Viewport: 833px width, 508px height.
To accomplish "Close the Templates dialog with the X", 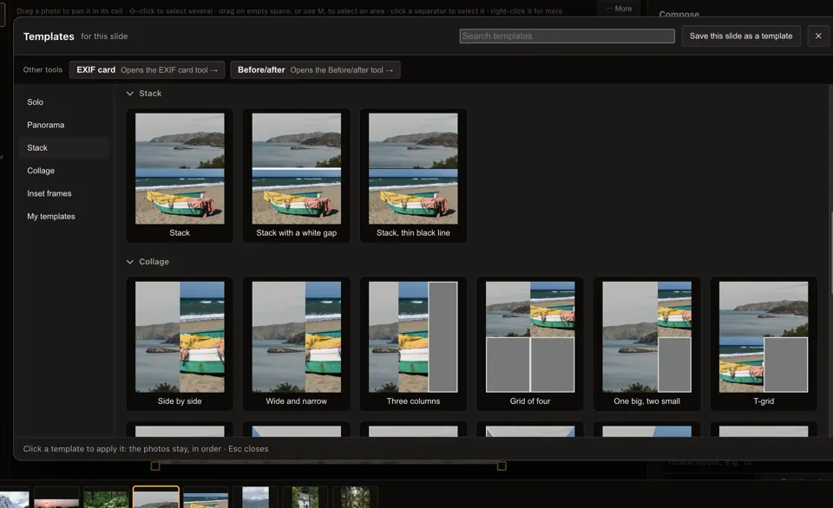I will [x=817, y=36].
